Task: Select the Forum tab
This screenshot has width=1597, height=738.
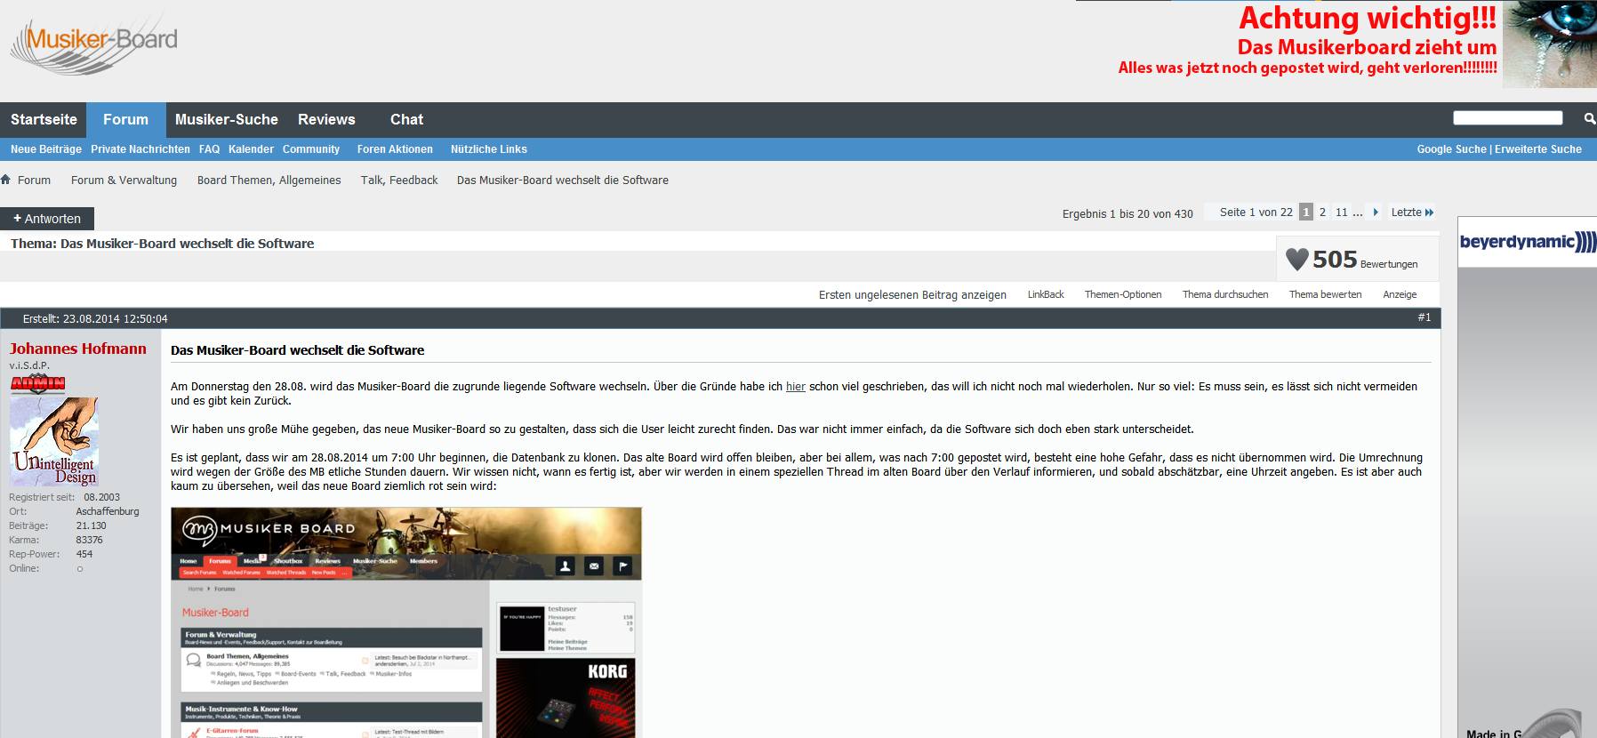Action: click(126, 119)
